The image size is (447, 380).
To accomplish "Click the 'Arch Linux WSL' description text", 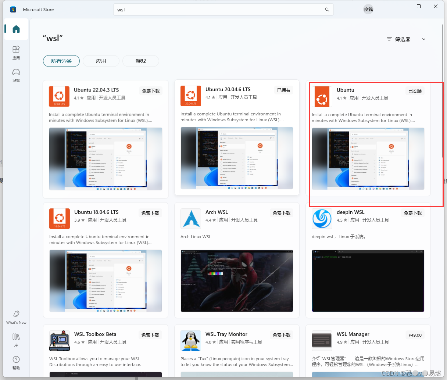I will (x=196, y=237).
